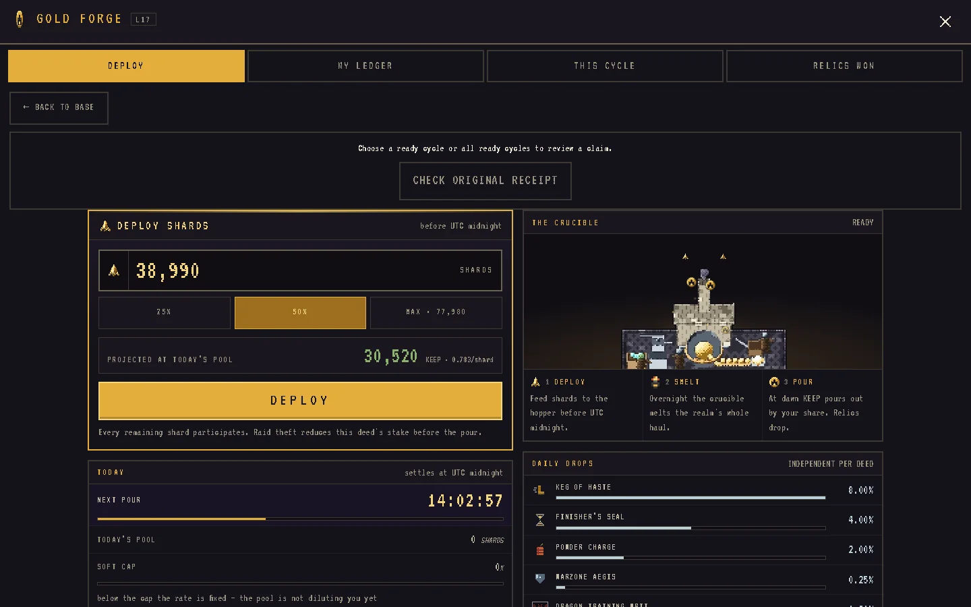Go back to base
971x607 pixels.
coord(59,108)
